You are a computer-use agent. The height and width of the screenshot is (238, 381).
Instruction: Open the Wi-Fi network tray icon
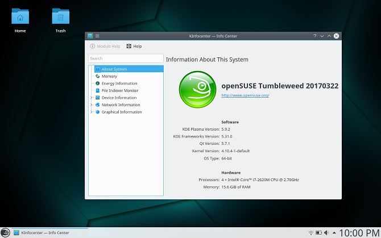[311, 233]
